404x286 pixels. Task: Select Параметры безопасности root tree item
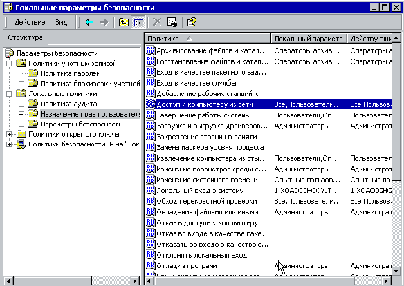(x=57, y=53)
